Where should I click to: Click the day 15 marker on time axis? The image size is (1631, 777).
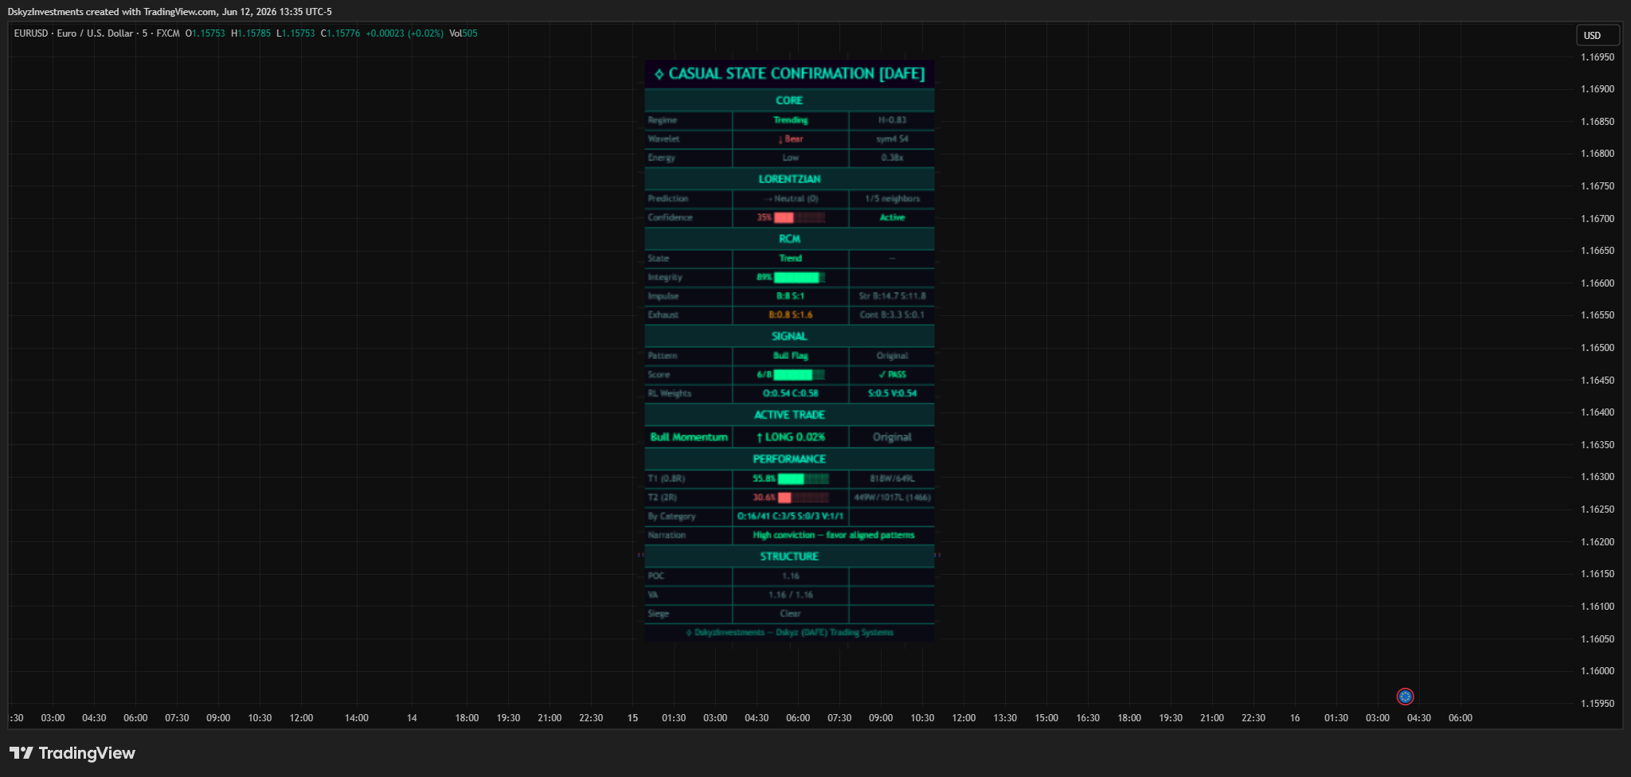(632, 718)
